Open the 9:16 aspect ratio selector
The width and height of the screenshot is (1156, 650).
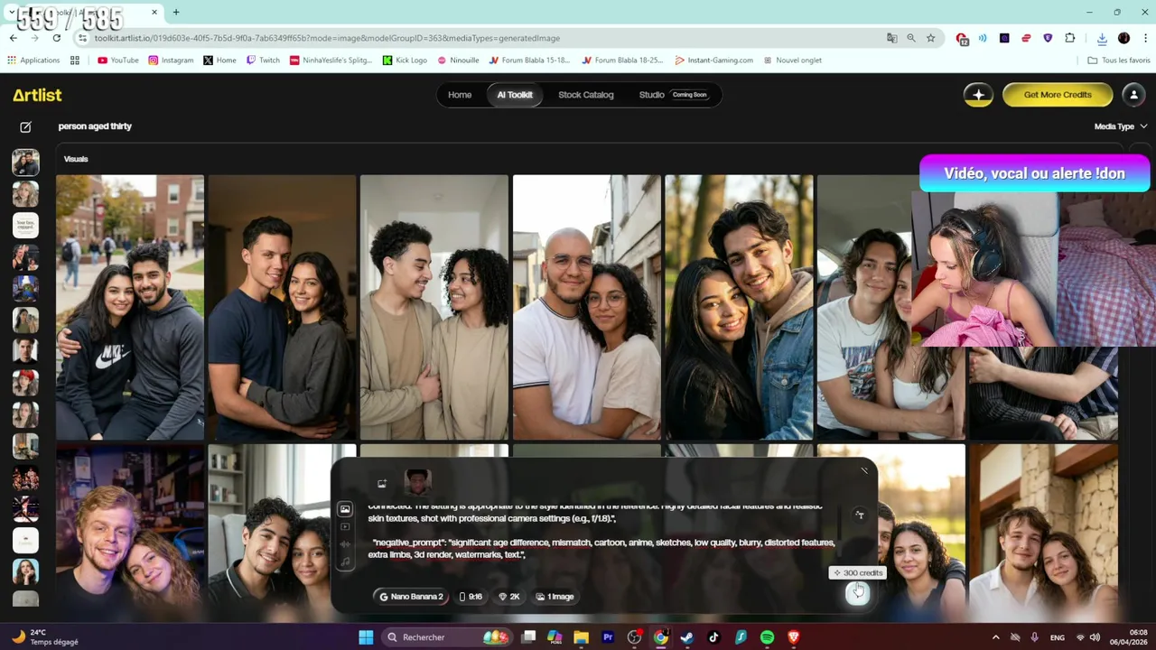[471, 597]
